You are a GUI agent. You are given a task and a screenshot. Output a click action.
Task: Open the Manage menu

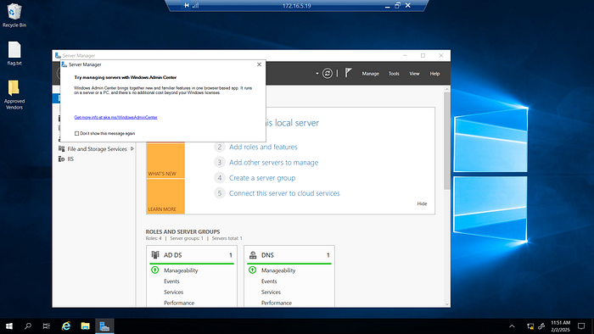click(370, 74)
